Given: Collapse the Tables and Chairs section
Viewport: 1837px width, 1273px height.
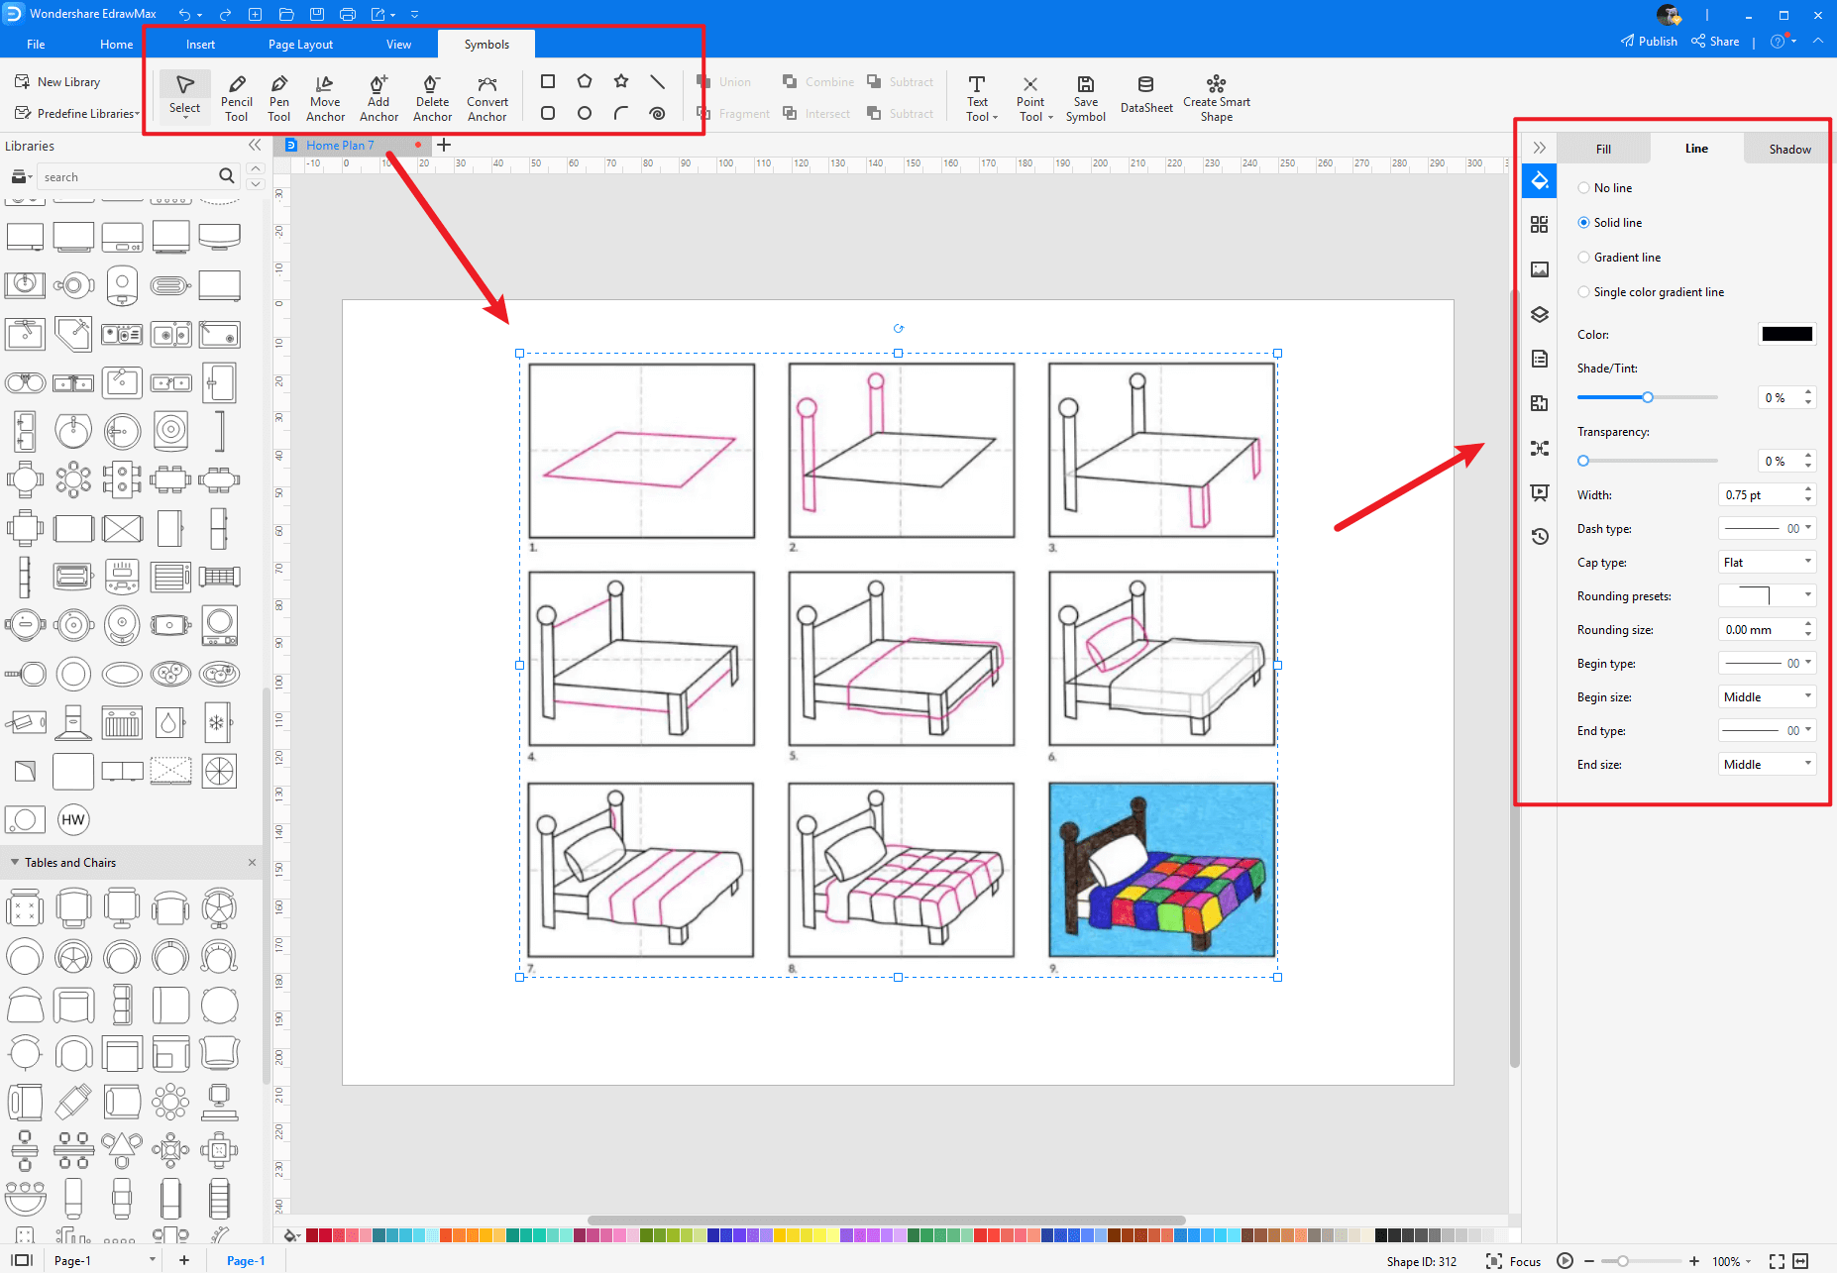Looking at the screenshot, I should coord(15,863).
